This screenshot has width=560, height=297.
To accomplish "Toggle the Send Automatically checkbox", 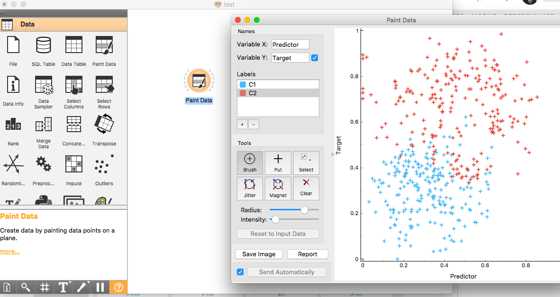I will 240,272.
